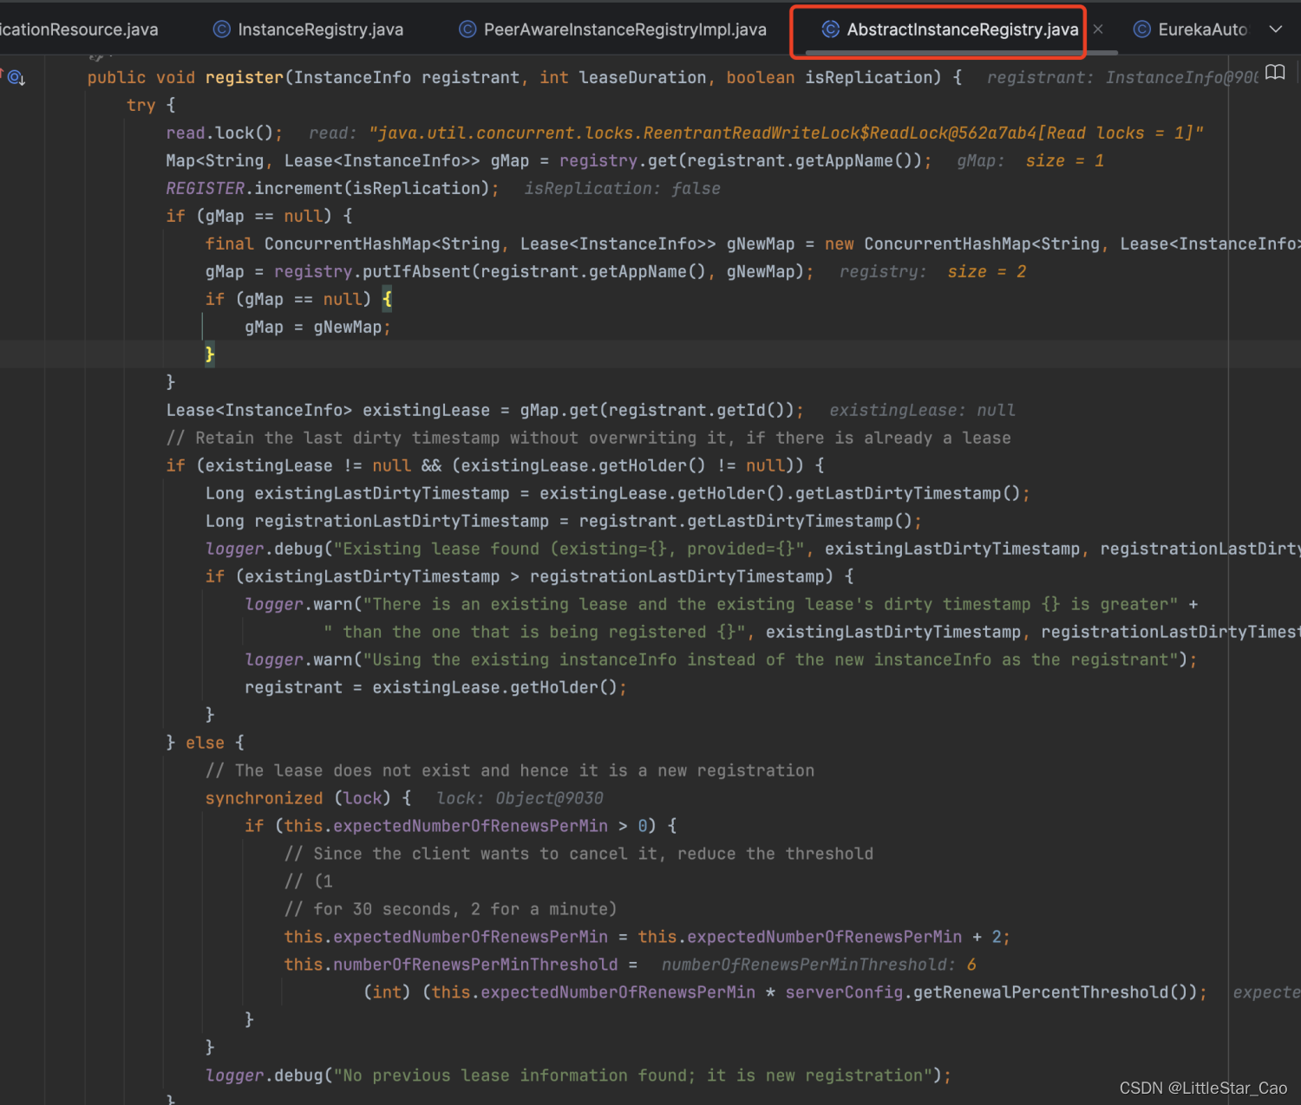The width and height of the screenshot is (1301, 1105).
Task: Click the inline hint 'lock: Object@9030'
Action: click(x=520, y=799)
